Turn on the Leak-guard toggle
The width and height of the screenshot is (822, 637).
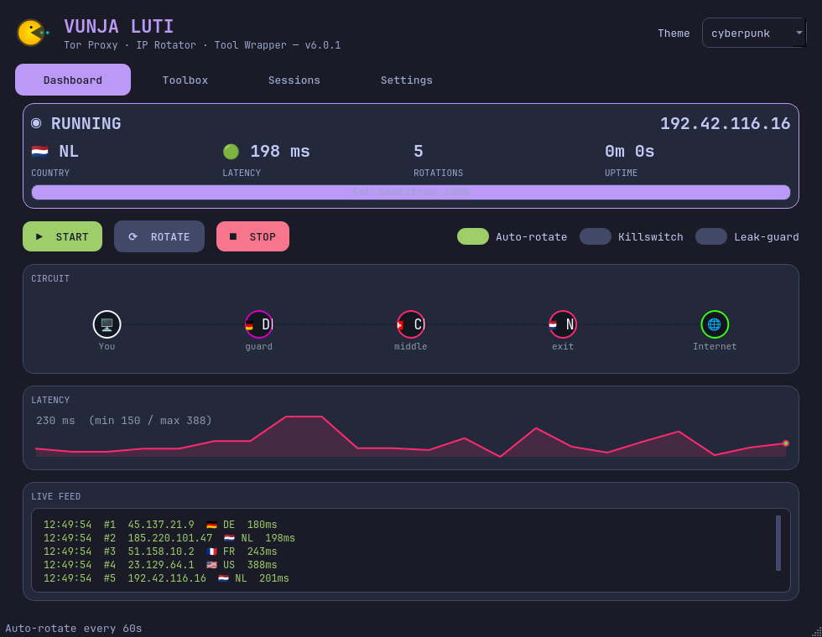pos(711,236)
